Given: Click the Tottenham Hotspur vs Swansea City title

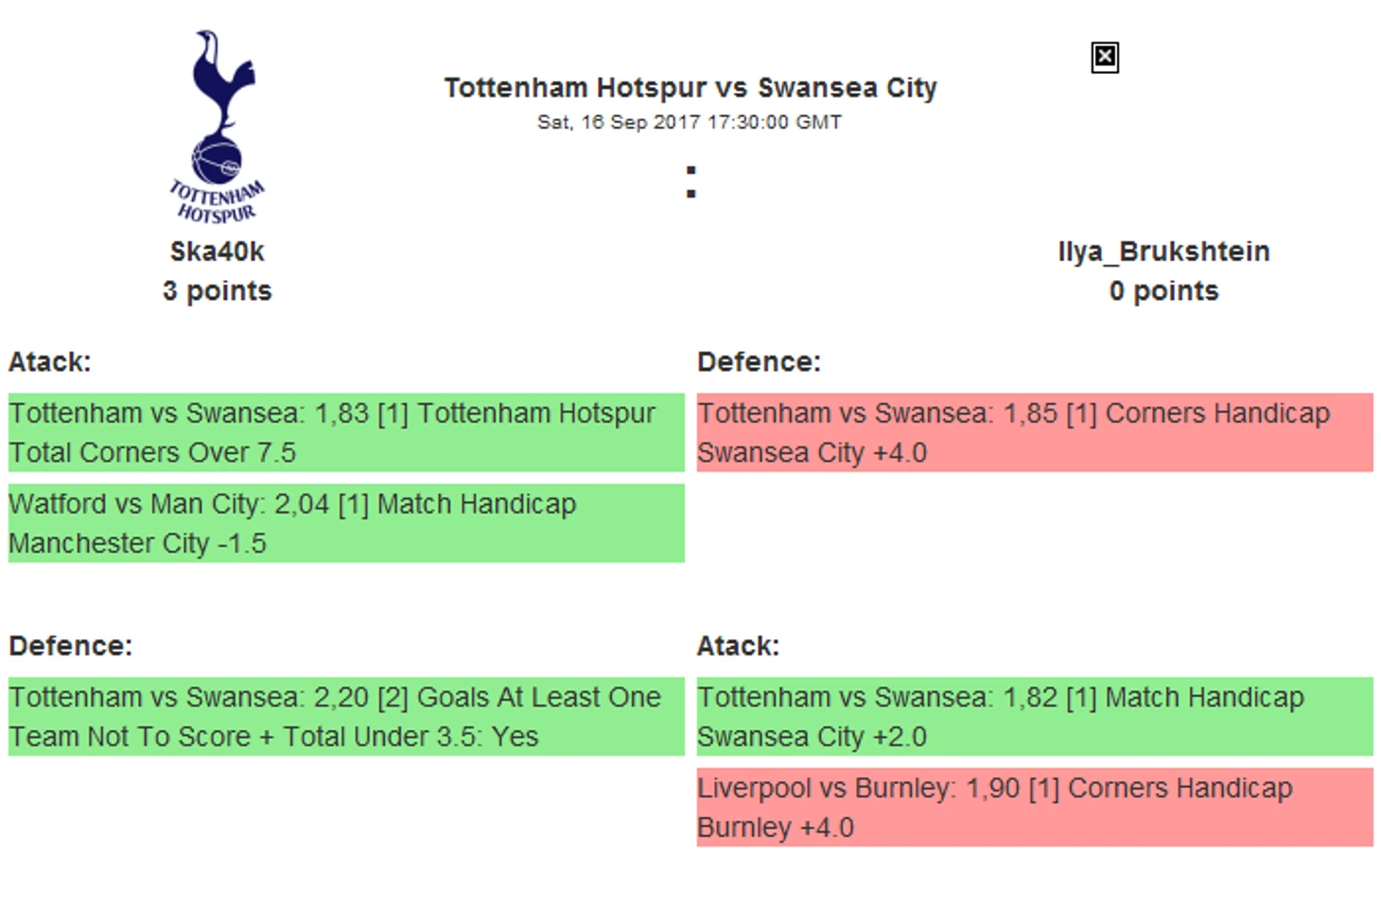Looking at the screenshot, I should coord(690,88).
